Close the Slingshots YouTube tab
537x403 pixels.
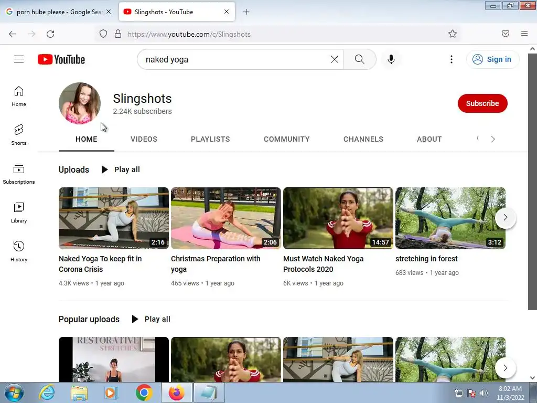(x=227, y=12)
